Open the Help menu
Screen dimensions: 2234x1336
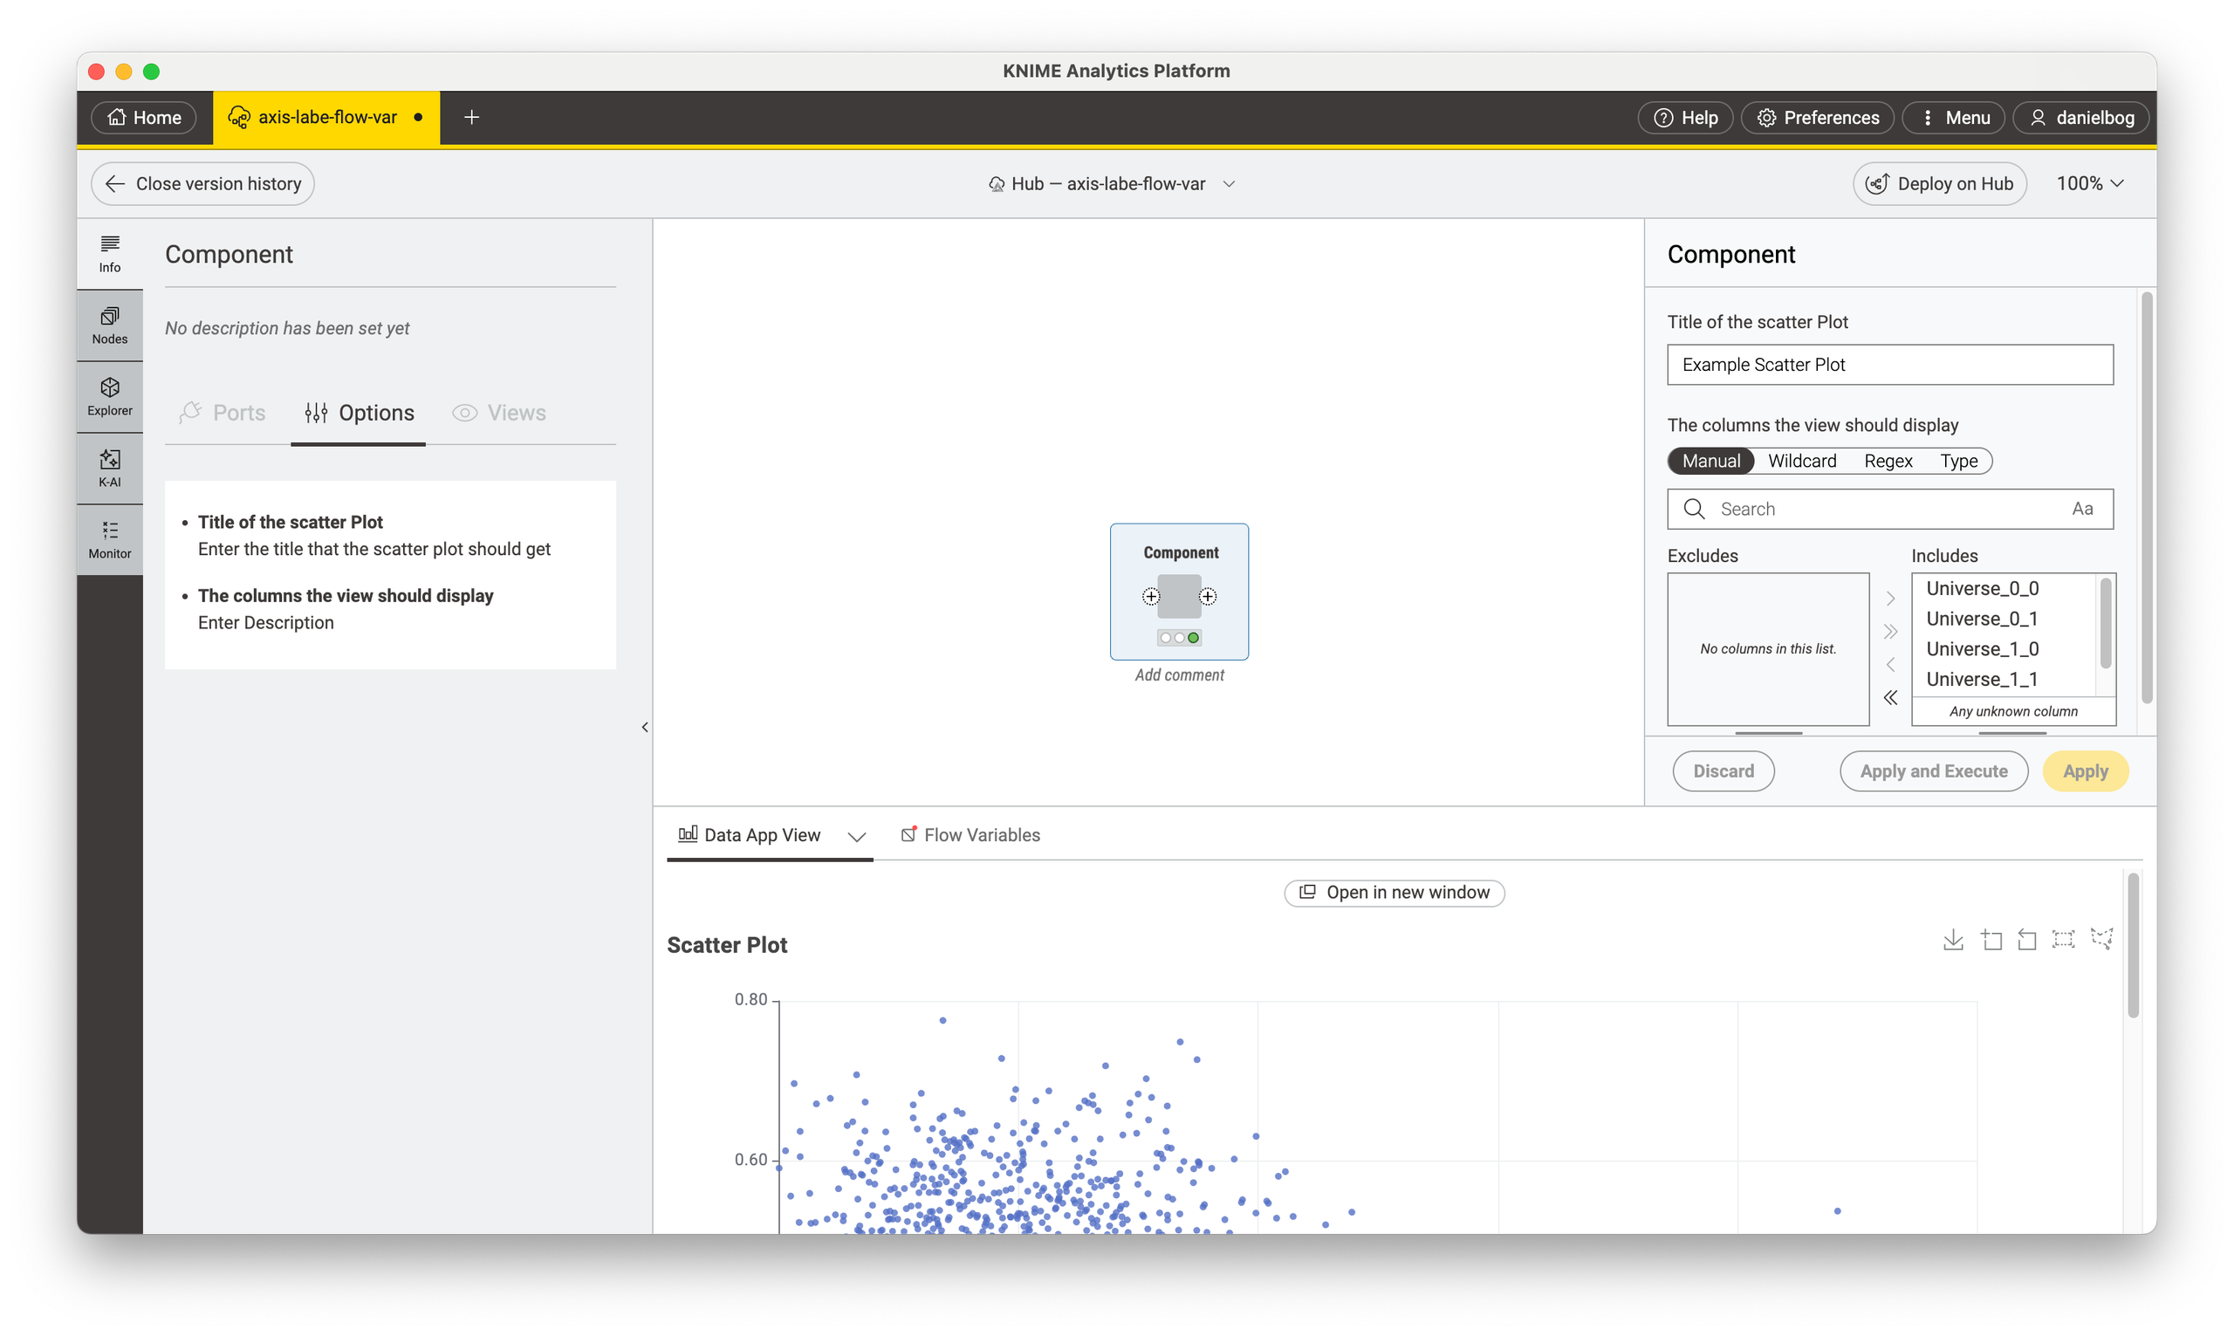1685,117
